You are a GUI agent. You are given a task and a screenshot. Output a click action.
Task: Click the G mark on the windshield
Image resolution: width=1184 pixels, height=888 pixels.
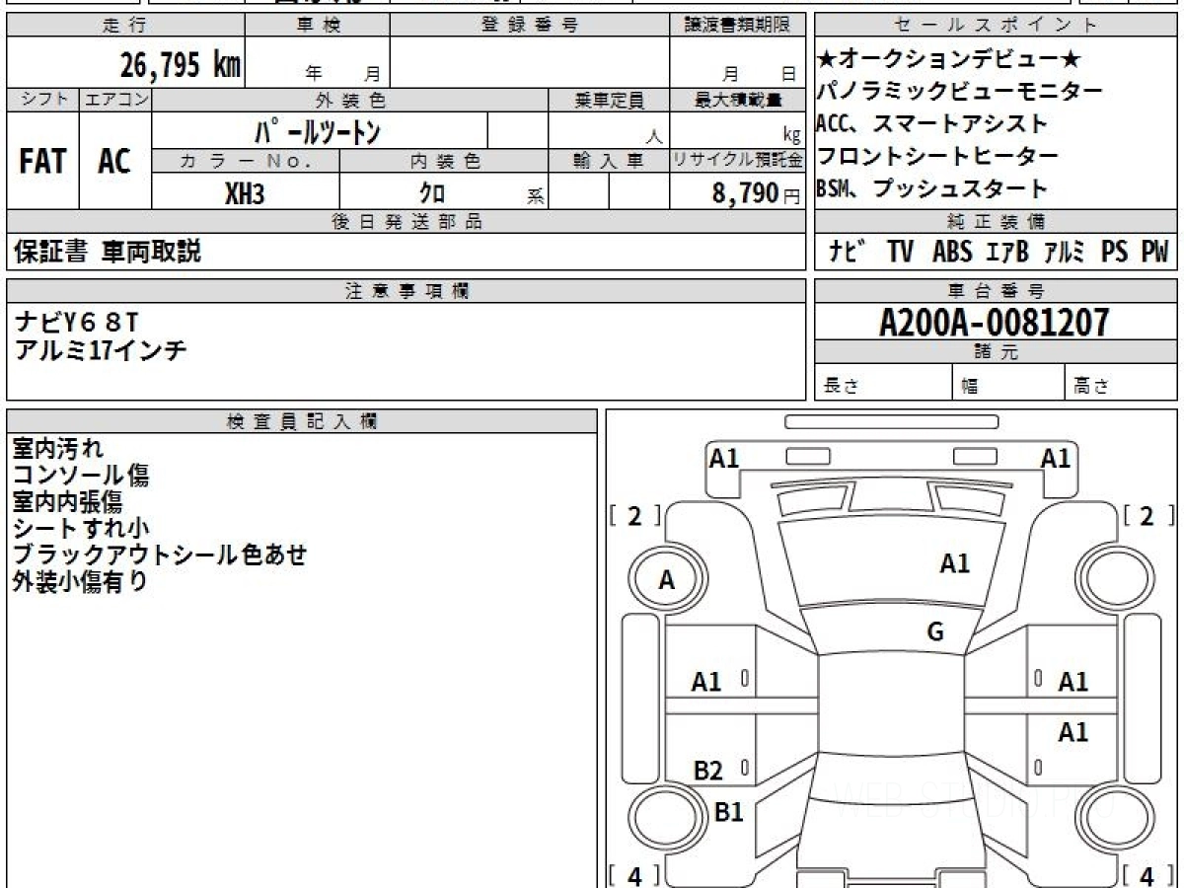click(x=935, y=632)
